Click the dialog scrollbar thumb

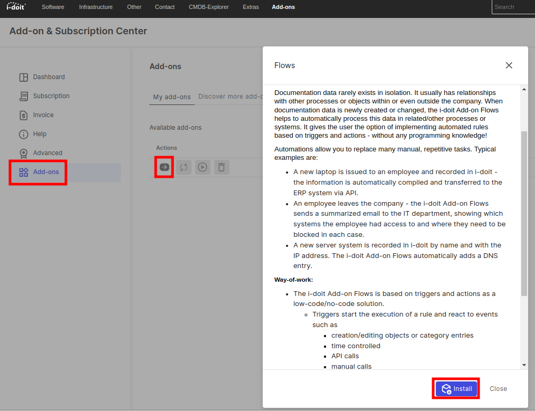(x=524, y=214)
